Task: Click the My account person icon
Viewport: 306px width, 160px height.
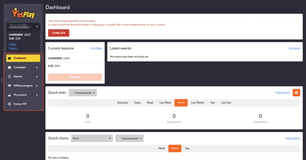Action: tap(9, 95)
